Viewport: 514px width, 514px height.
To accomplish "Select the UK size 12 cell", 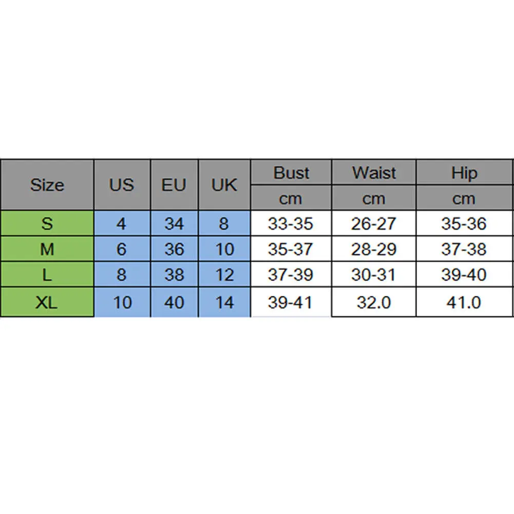I will pyautogui.click(x=224, y=275).
